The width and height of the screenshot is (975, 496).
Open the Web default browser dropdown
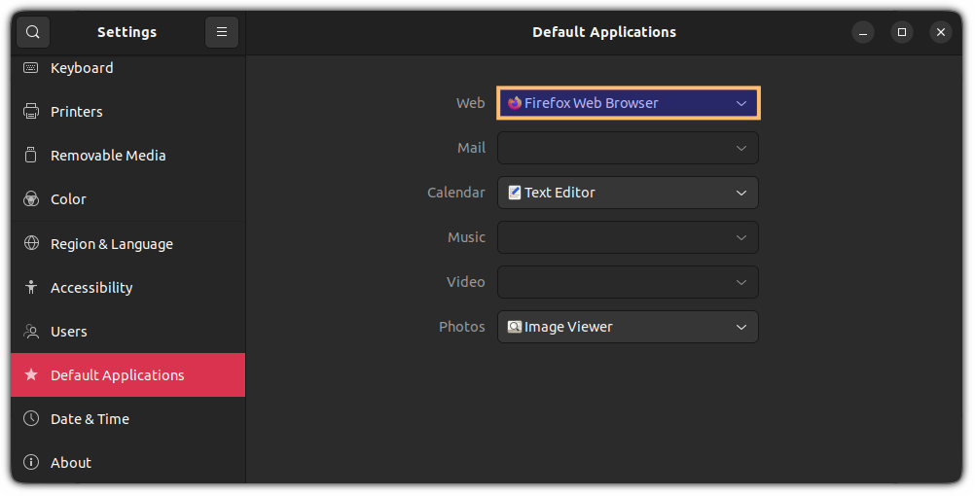[x=628, y=103]
